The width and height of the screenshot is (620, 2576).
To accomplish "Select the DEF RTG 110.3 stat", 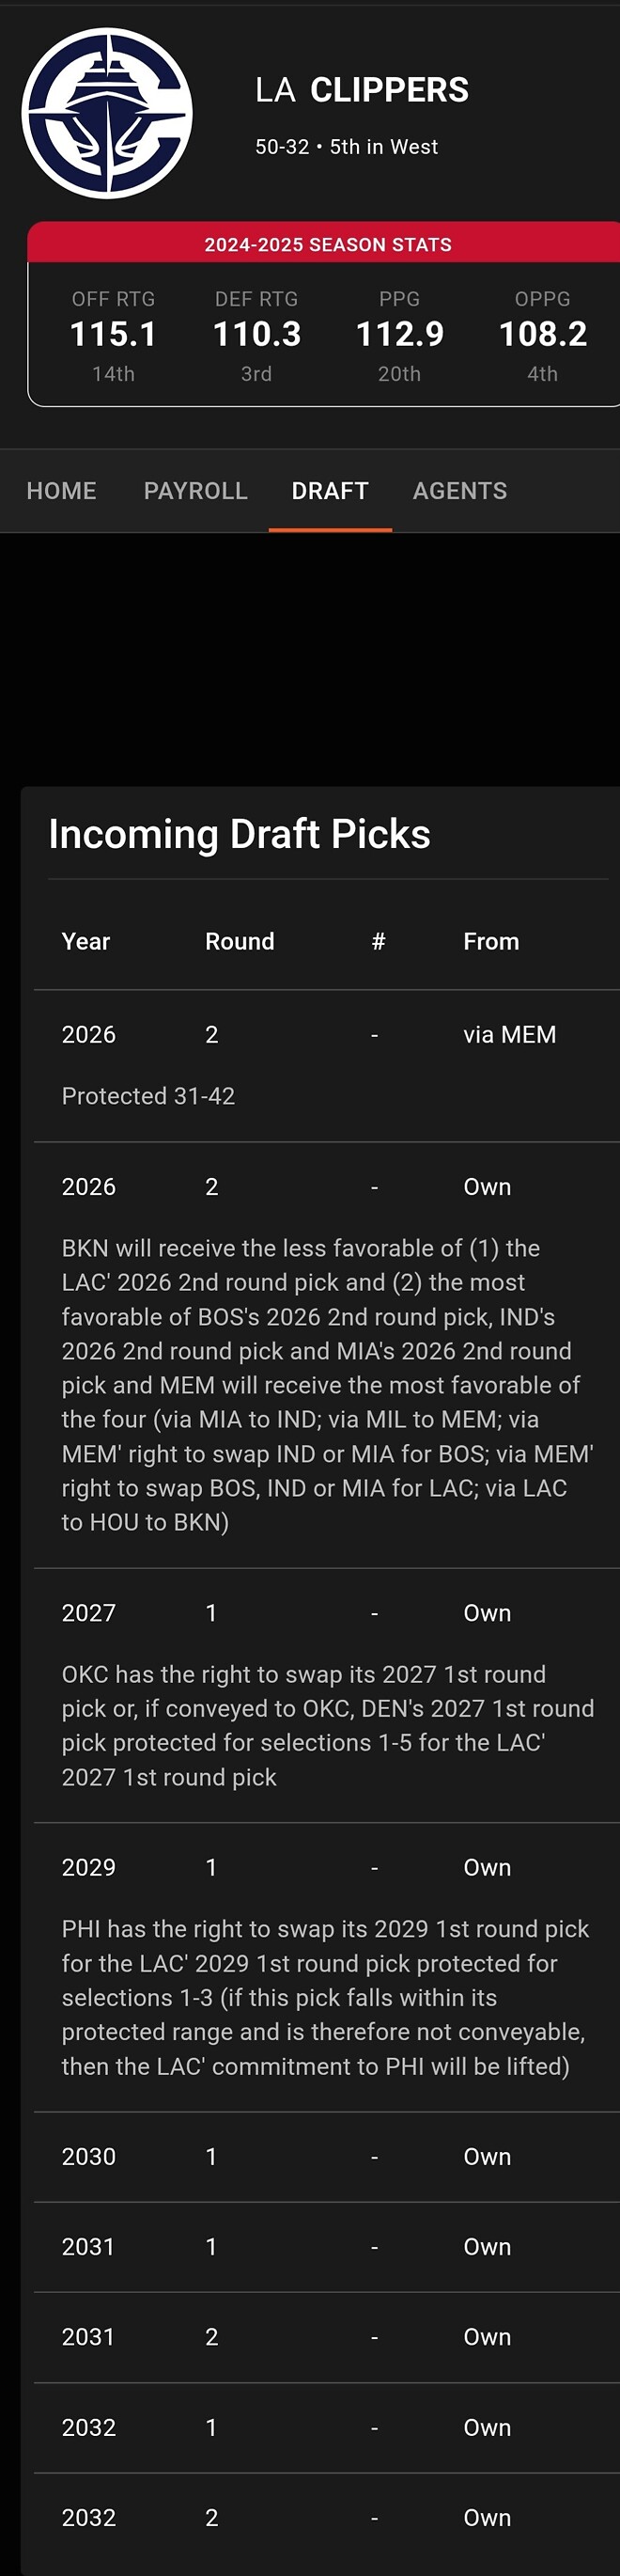I will 256,334.
